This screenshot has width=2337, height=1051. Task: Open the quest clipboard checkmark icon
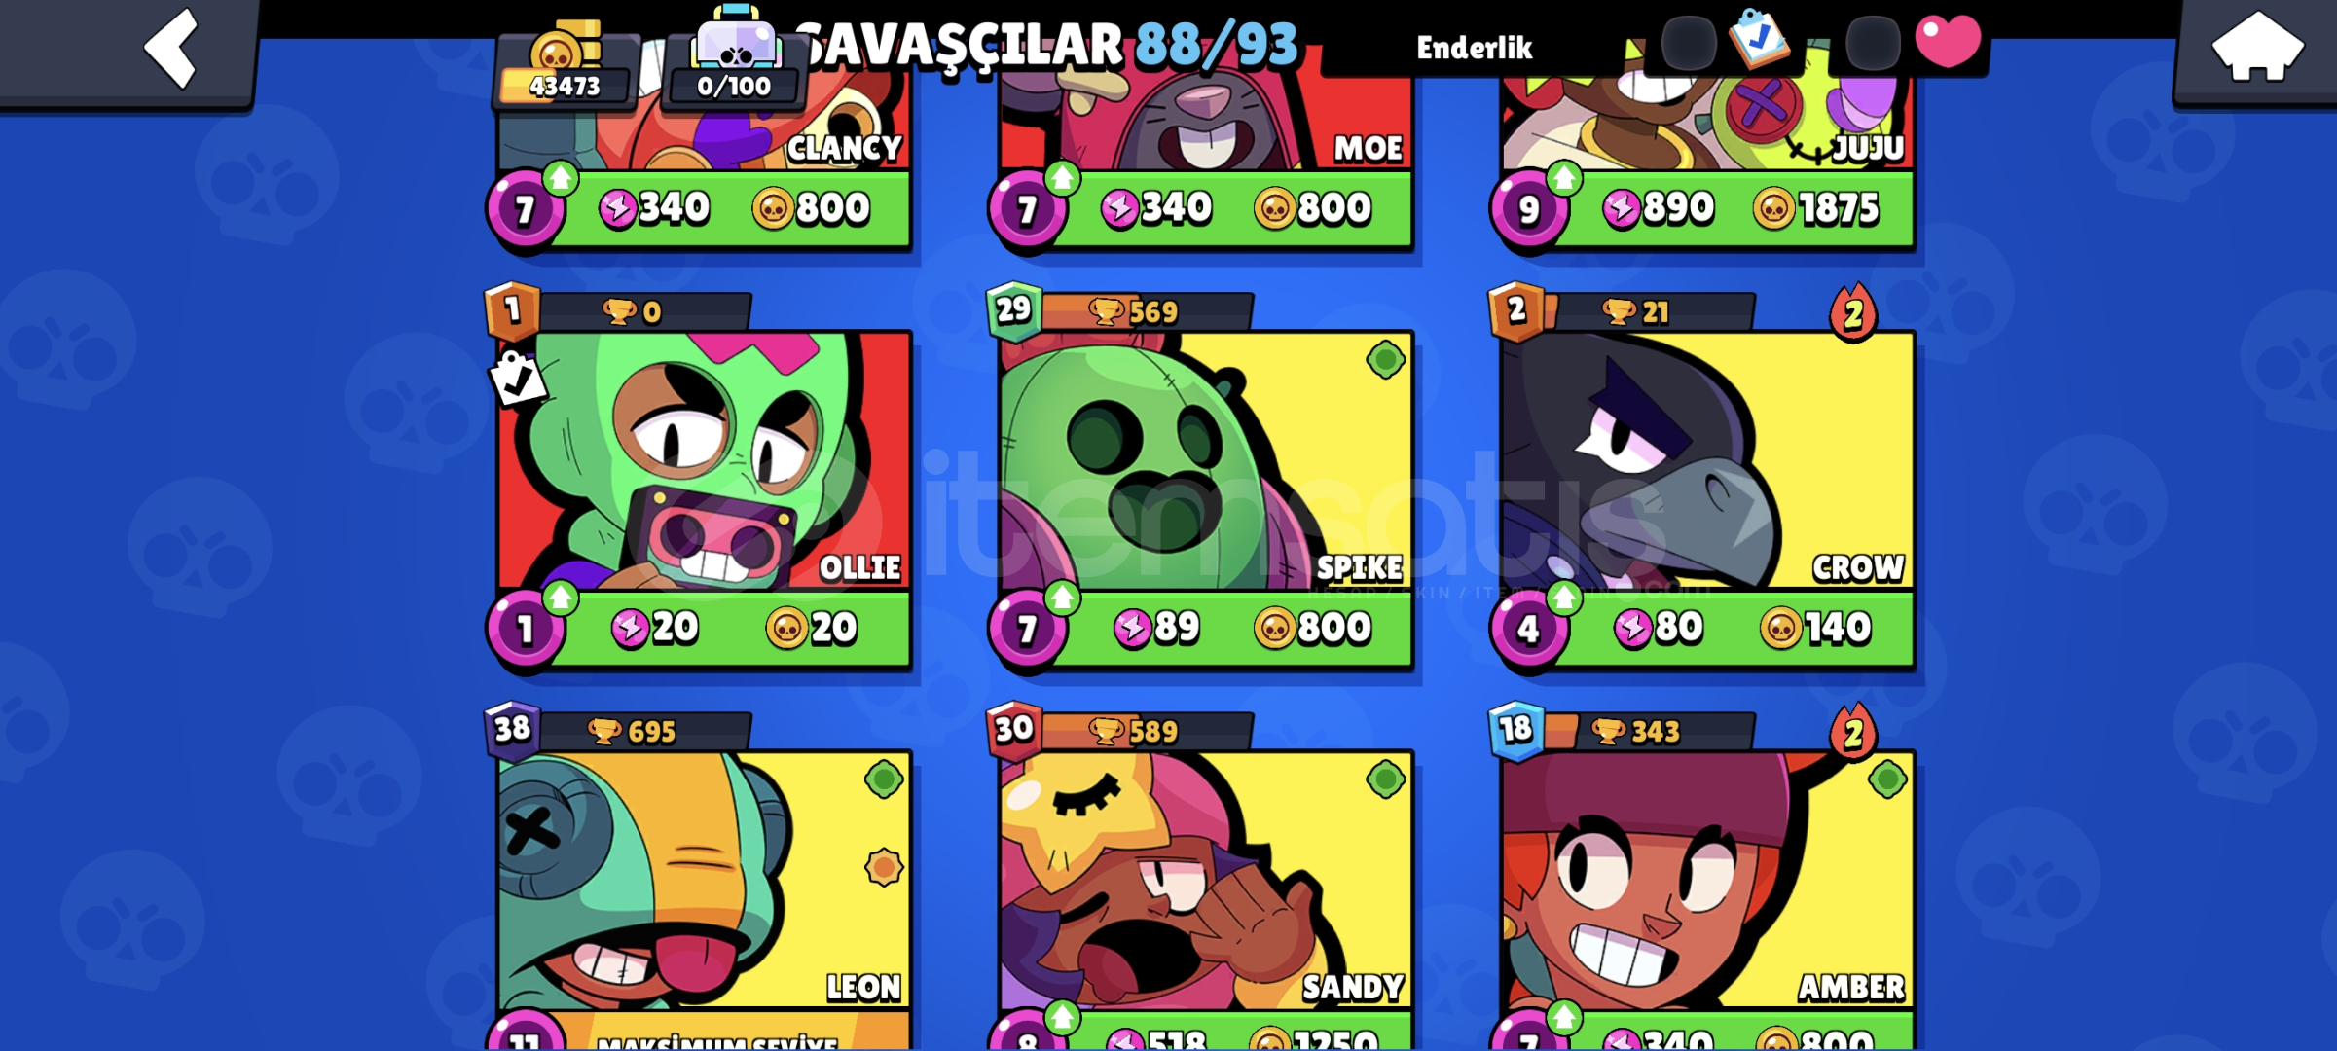[1758, 39]
